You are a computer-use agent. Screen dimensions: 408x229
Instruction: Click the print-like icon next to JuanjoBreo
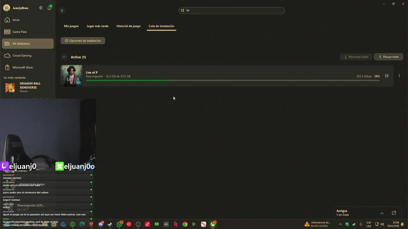click(x=41, y=8)
